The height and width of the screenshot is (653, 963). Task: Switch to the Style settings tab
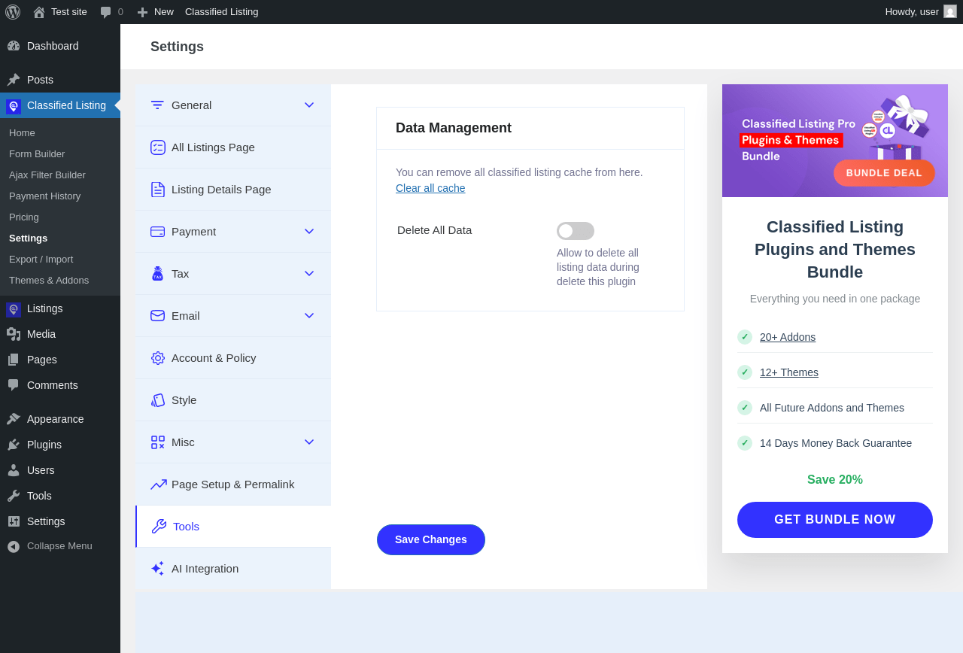coord(233,400)
